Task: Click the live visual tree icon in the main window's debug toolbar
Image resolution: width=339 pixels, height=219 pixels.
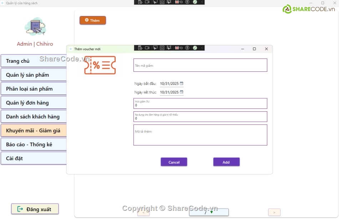Action: pyautogui.click(x=140, y=2)
